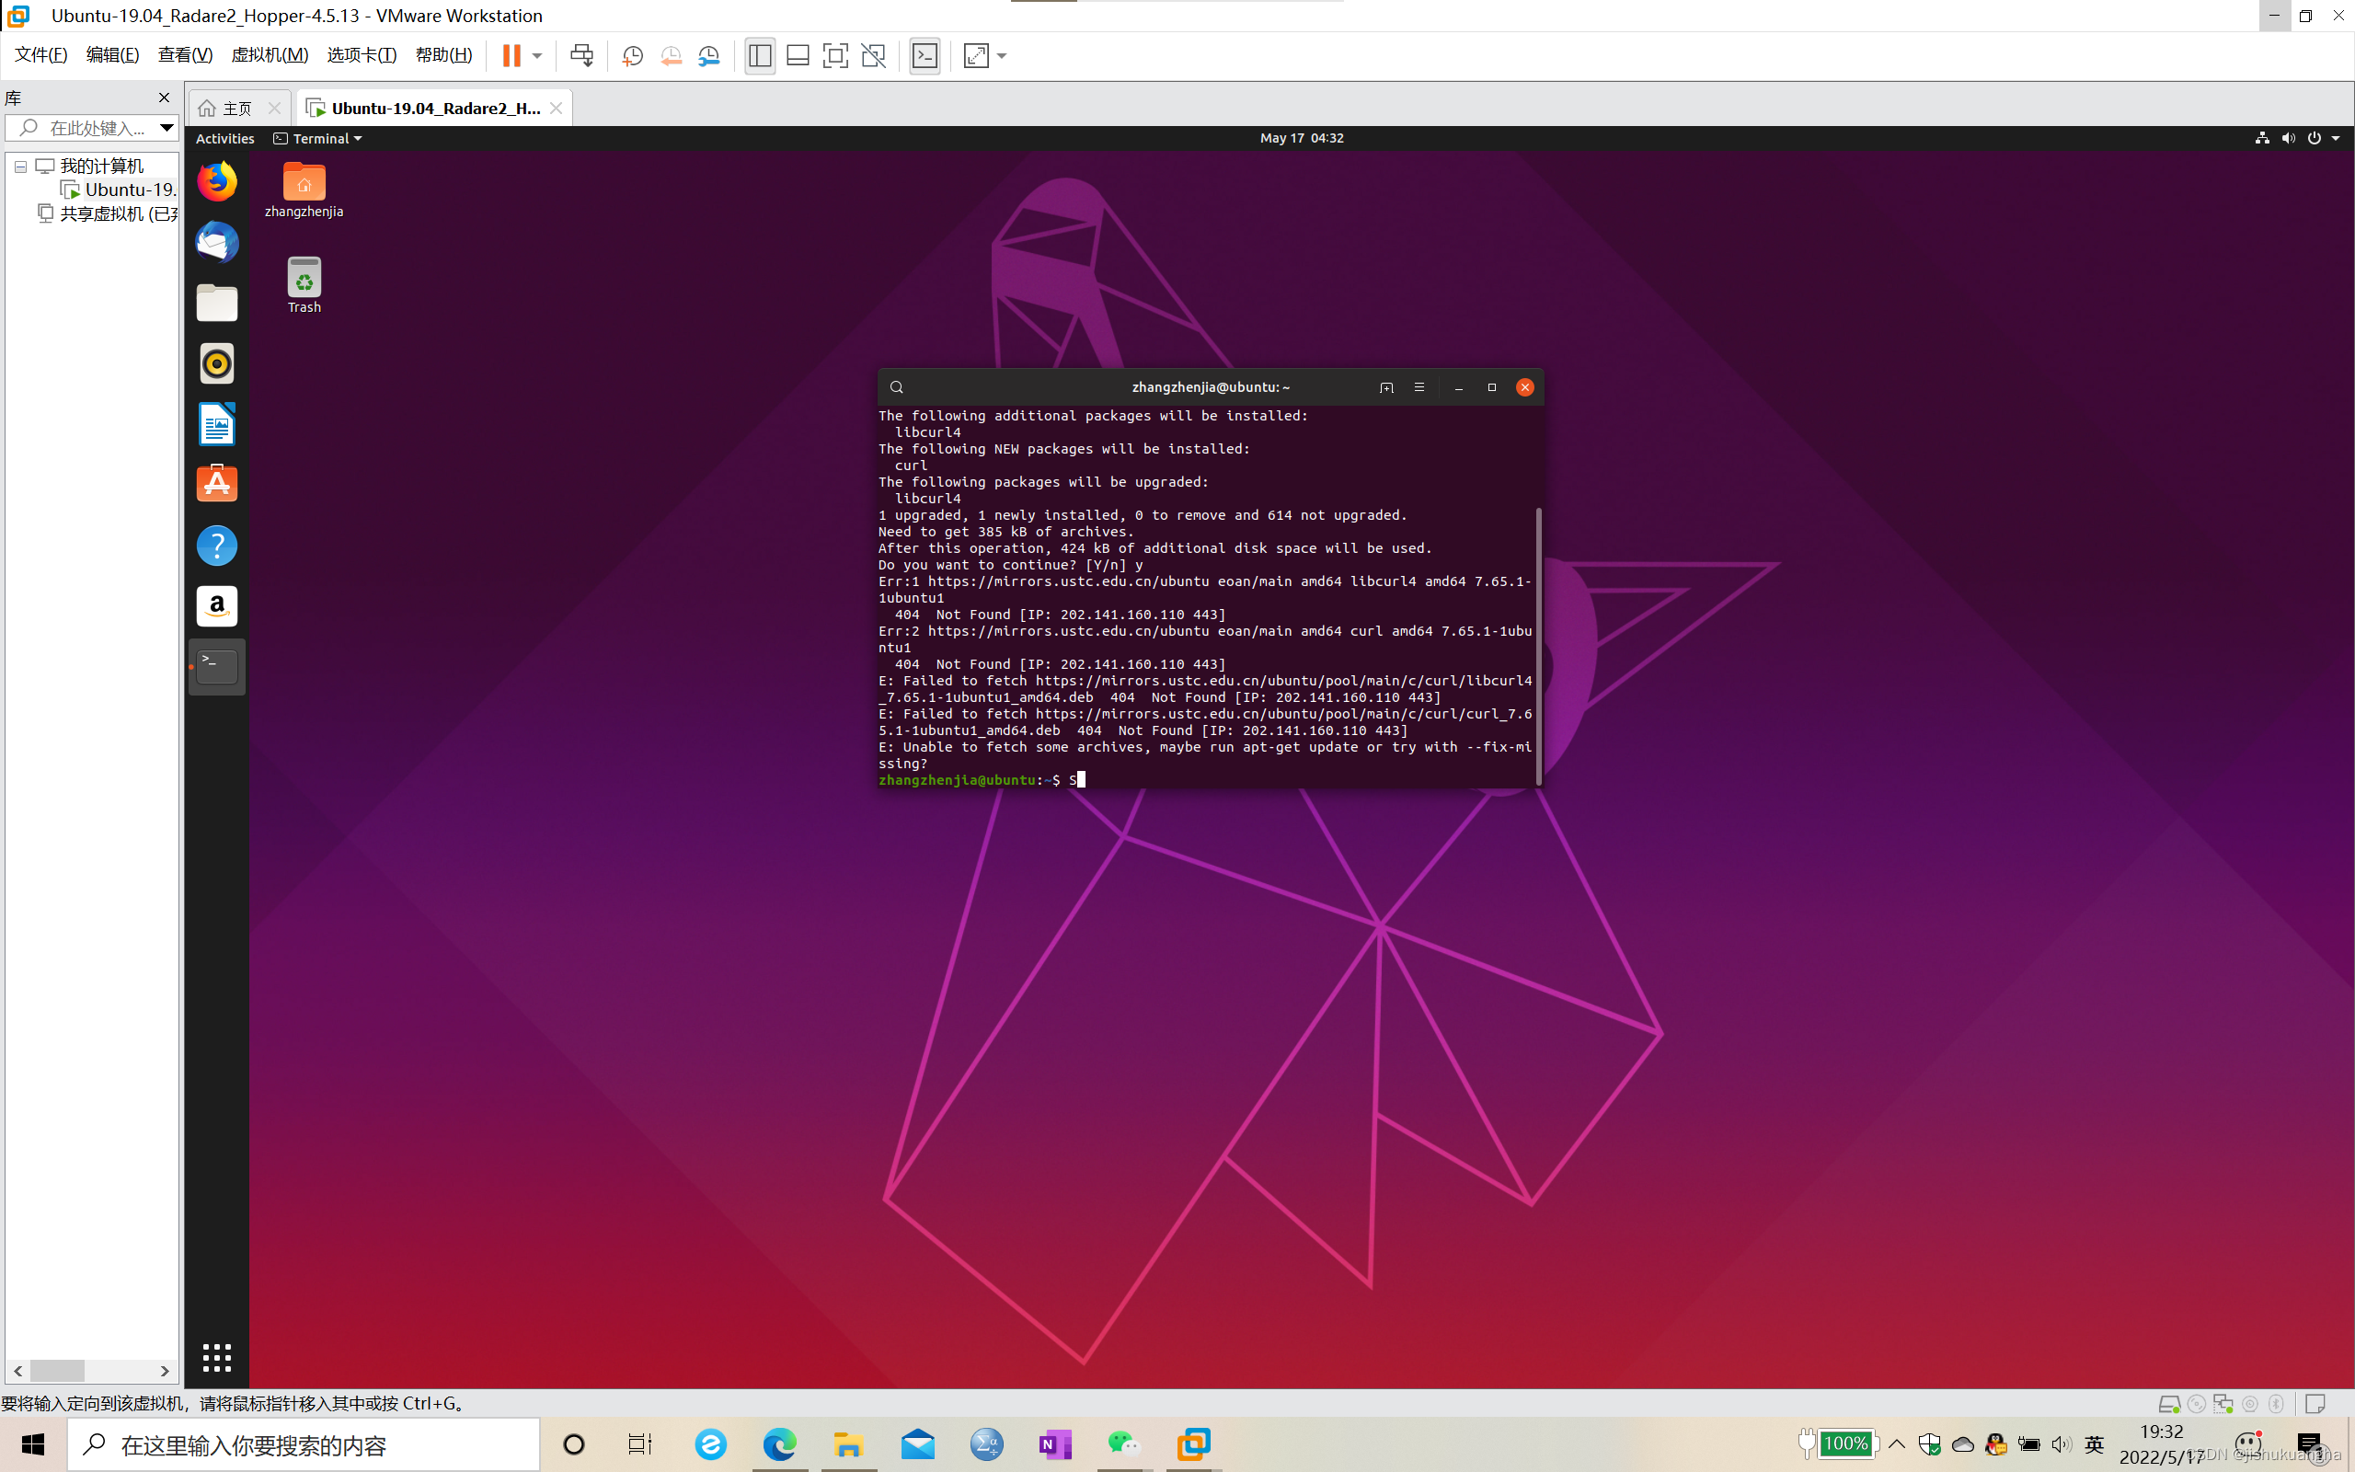
Task: Open Cortana from the taskbar
Action: (x=574, y=1444)
